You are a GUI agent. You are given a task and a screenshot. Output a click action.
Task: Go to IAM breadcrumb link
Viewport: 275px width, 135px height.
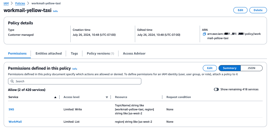coord(6,3)
